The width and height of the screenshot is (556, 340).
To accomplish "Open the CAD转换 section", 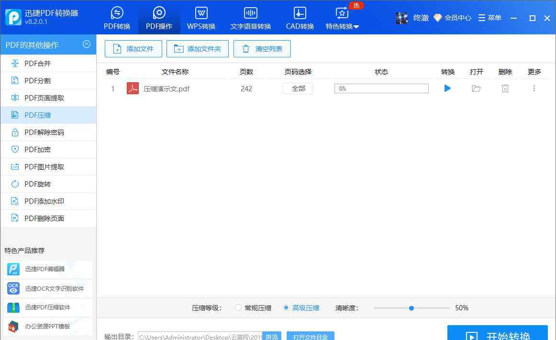I will 300,18.
